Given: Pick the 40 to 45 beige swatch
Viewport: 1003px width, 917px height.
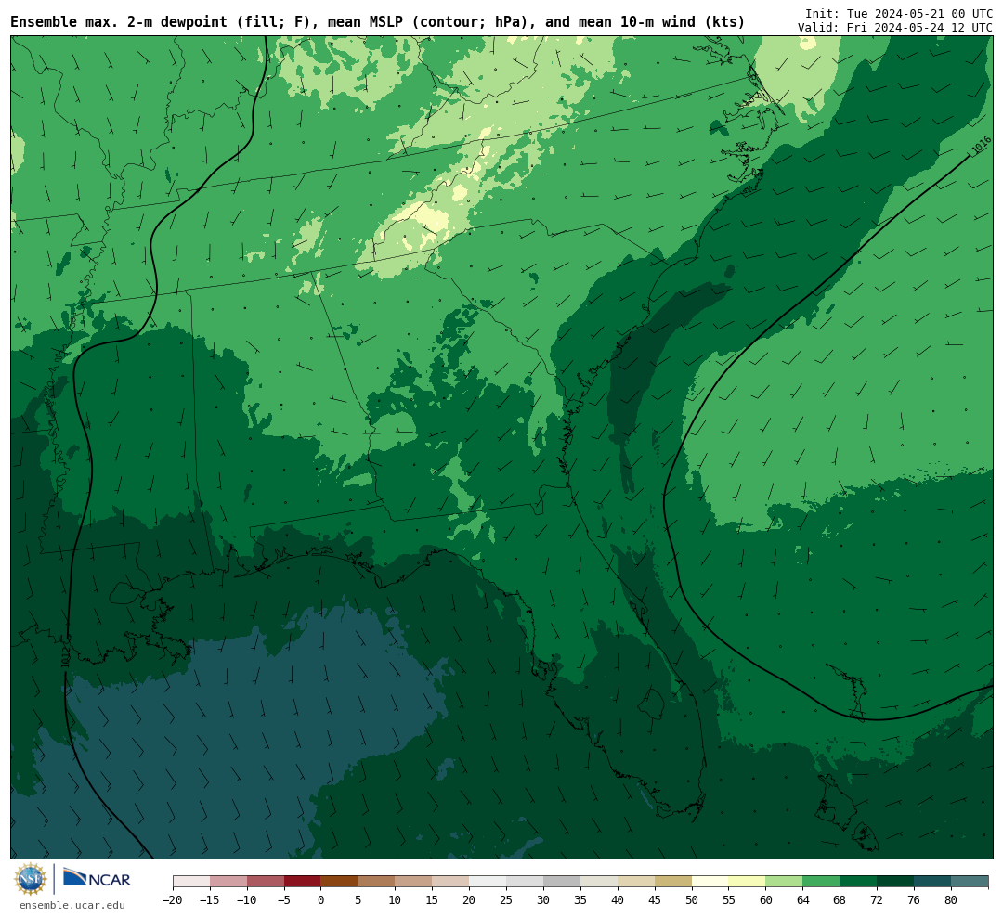Looking at the screenshot, I should tap(636, 882).
